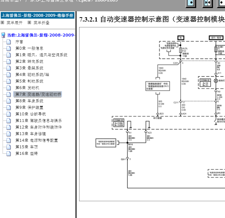Open 第0章 一般信息
225x218 pixels.
[x=30, y=48]
